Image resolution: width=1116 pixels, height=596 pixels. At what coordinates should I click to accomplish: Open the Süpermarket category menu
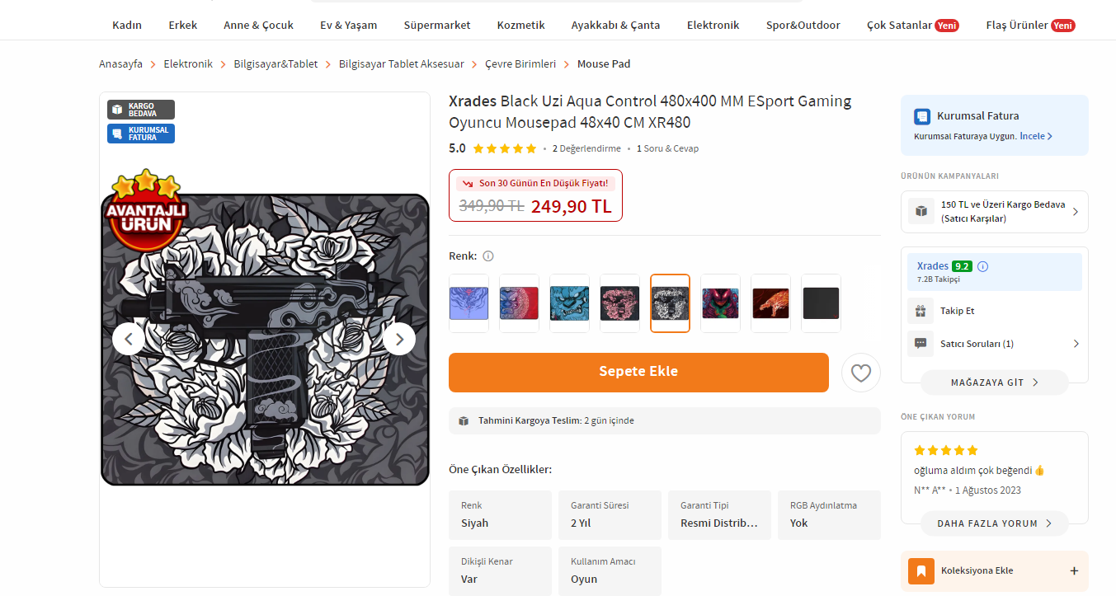tap(437, 25)
